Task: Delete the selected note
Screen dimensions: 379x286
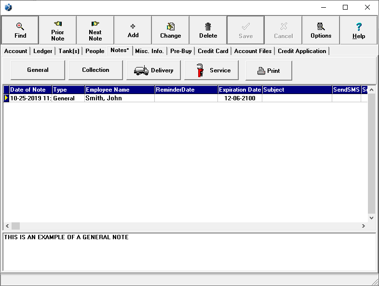Action: [x=208, y=30]
